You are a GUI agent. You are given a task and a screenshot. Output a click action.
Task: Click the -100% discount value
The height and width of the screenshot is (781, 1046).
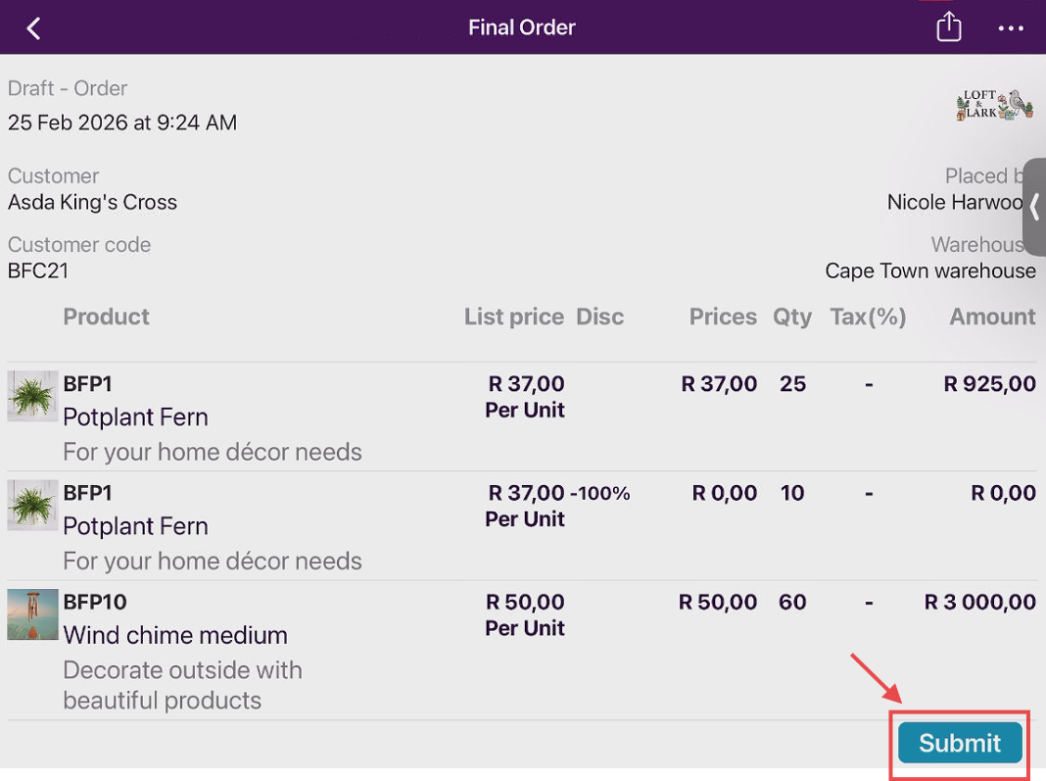click(x=600, y=493)
